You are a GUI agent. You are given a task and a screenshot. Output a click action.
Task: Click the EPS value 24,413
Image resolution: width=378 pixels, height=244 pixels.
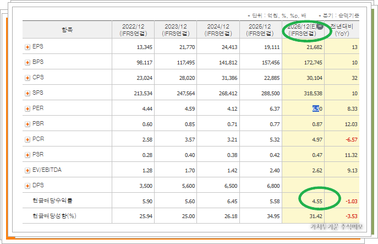(229, 47)
